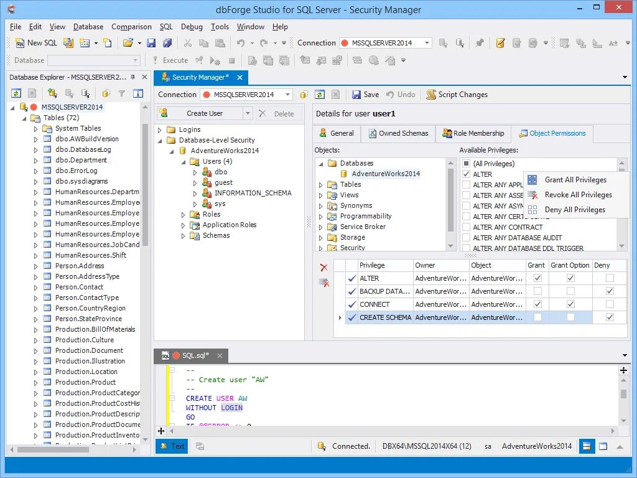Click the Grant All Privileges icon
Image resolution: width=637 pixels, height=478 pixels.
pyautogui.click(x=532, y=180)
